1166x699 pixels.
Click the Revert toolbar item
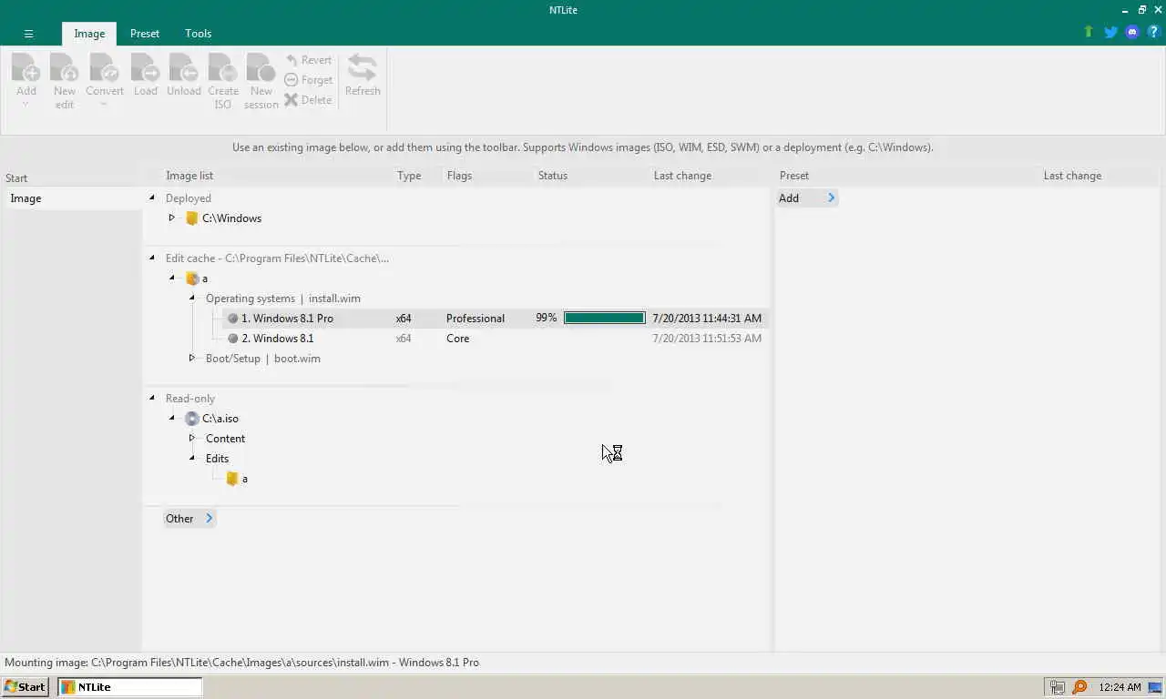[308, 60]
